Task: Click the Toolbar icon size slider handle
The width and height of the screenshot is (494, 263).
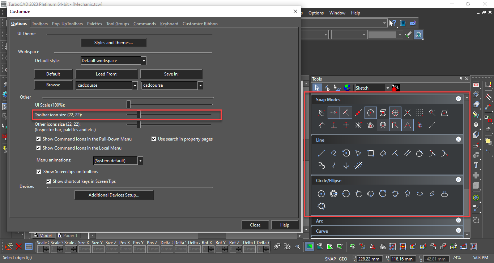Action: coord(138,115)
